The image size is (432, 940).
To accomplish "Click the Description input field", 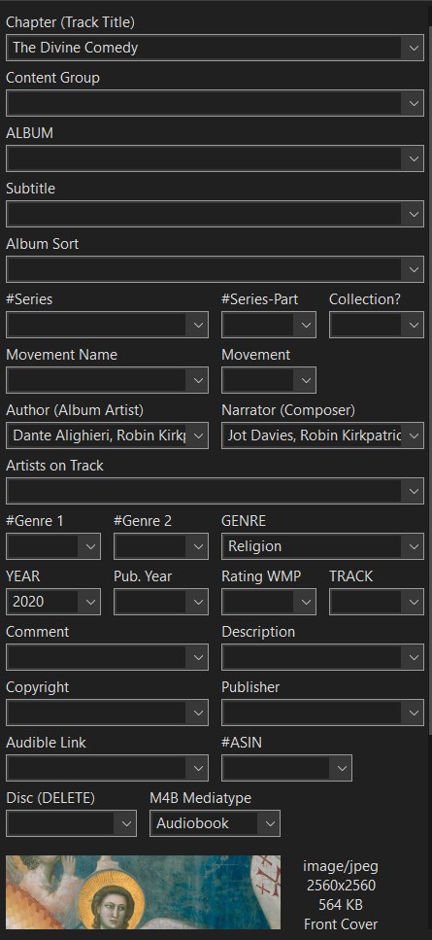I will [x=312, y=657].
